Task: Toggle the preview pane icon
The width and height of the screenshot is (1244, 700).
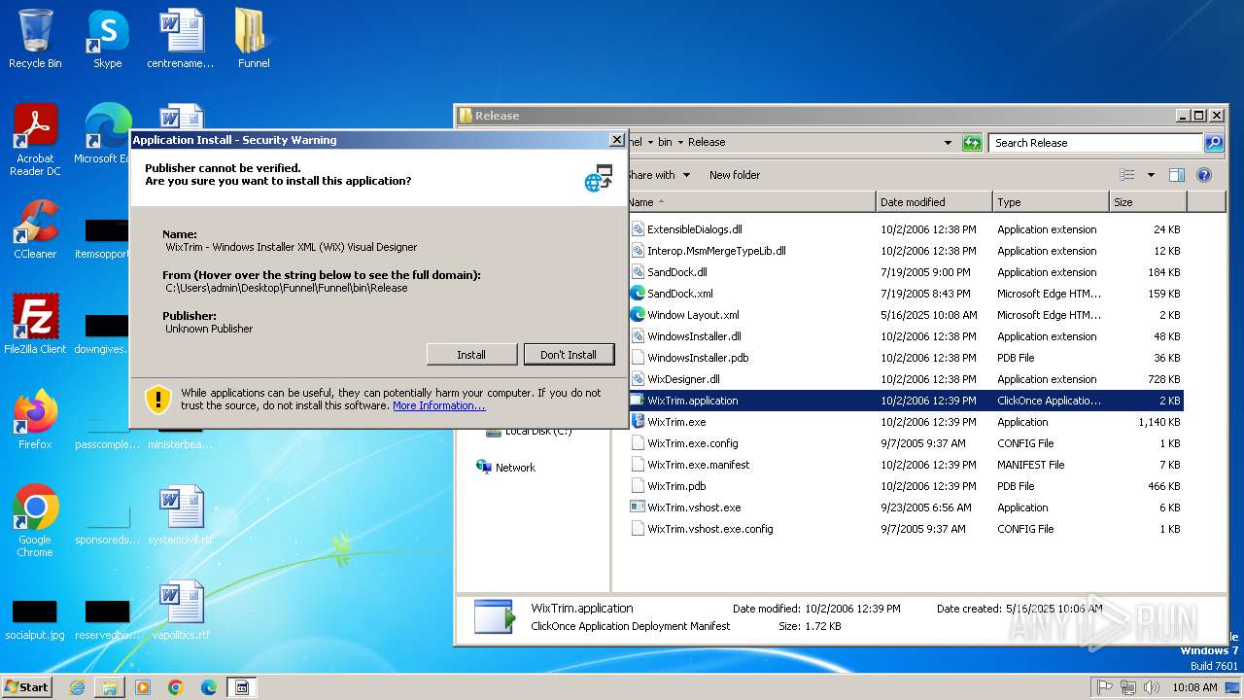Action: (1177, 175)
